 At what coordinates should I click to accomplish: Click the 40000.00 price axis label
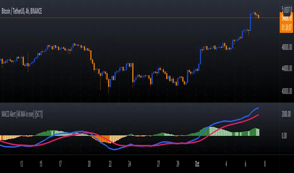pyautogui.click(x=287, y=91)
